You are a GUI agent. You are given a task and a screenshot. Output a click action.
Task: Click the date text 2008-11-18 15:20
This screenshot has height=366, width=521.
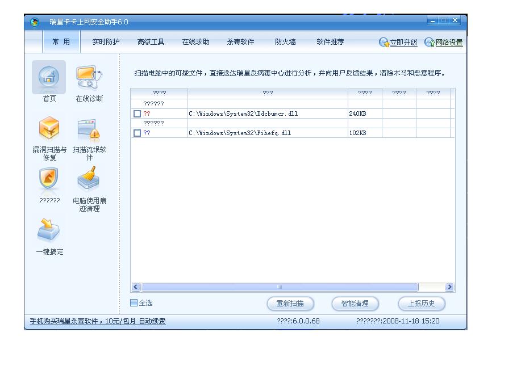pyautogui.click(x=411, y=321)
